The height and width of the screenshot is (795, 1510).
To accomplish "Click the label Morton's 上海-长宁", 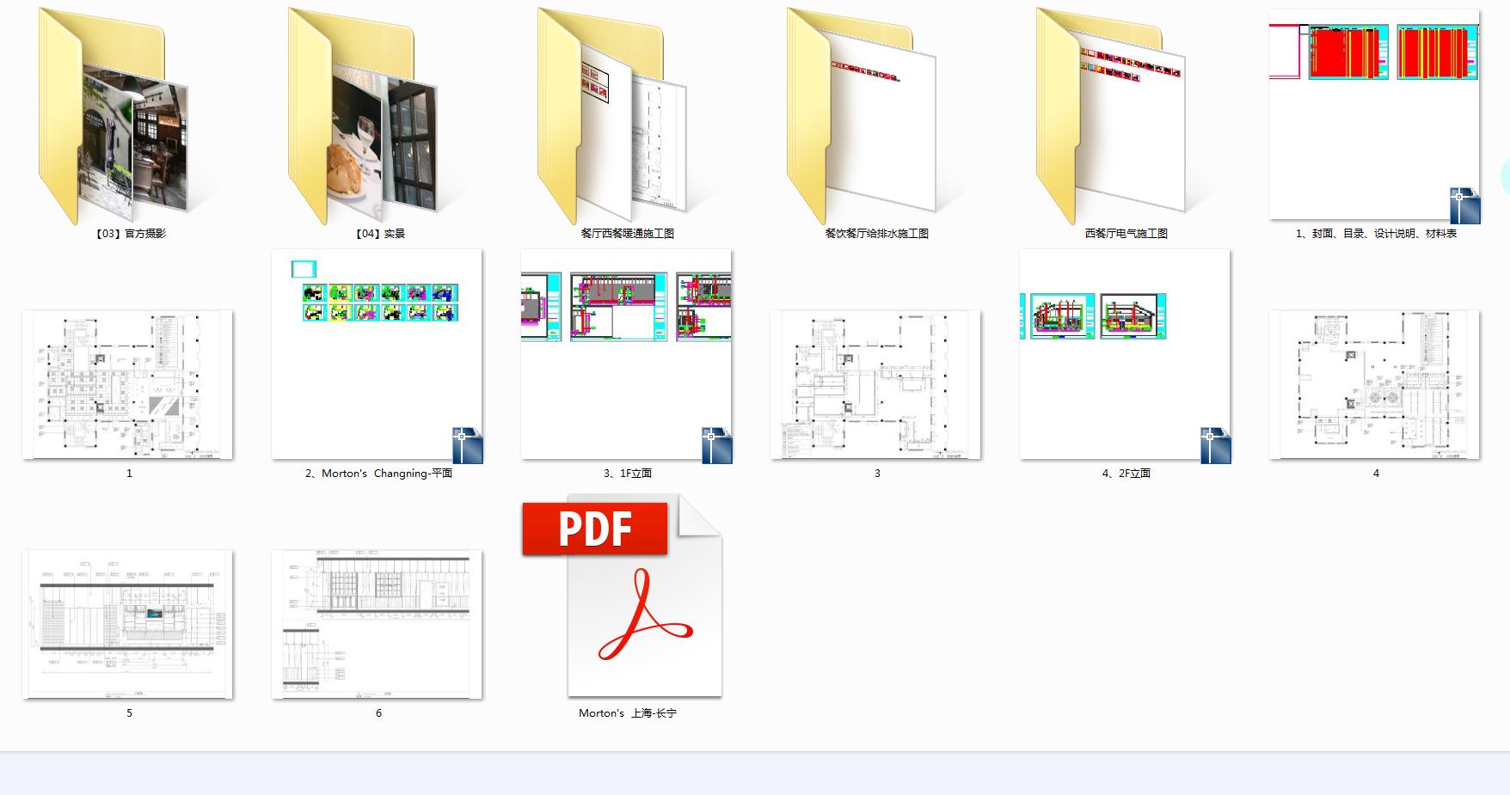I will (x=628, y=713).
